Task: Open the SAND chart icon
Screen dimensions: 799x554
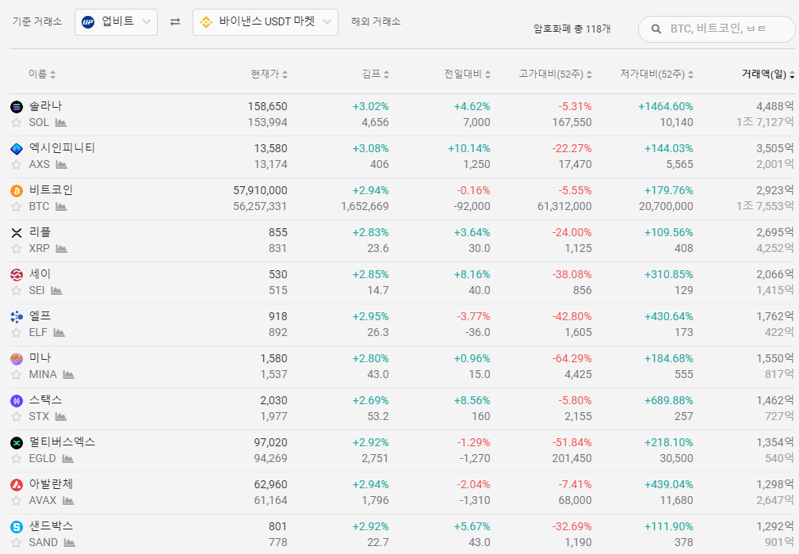Action: pyautogui.click(x=70, y=542)
